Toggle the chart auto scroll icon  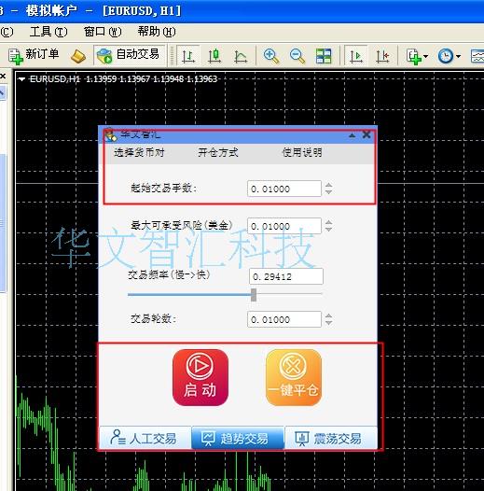point(356,56)
